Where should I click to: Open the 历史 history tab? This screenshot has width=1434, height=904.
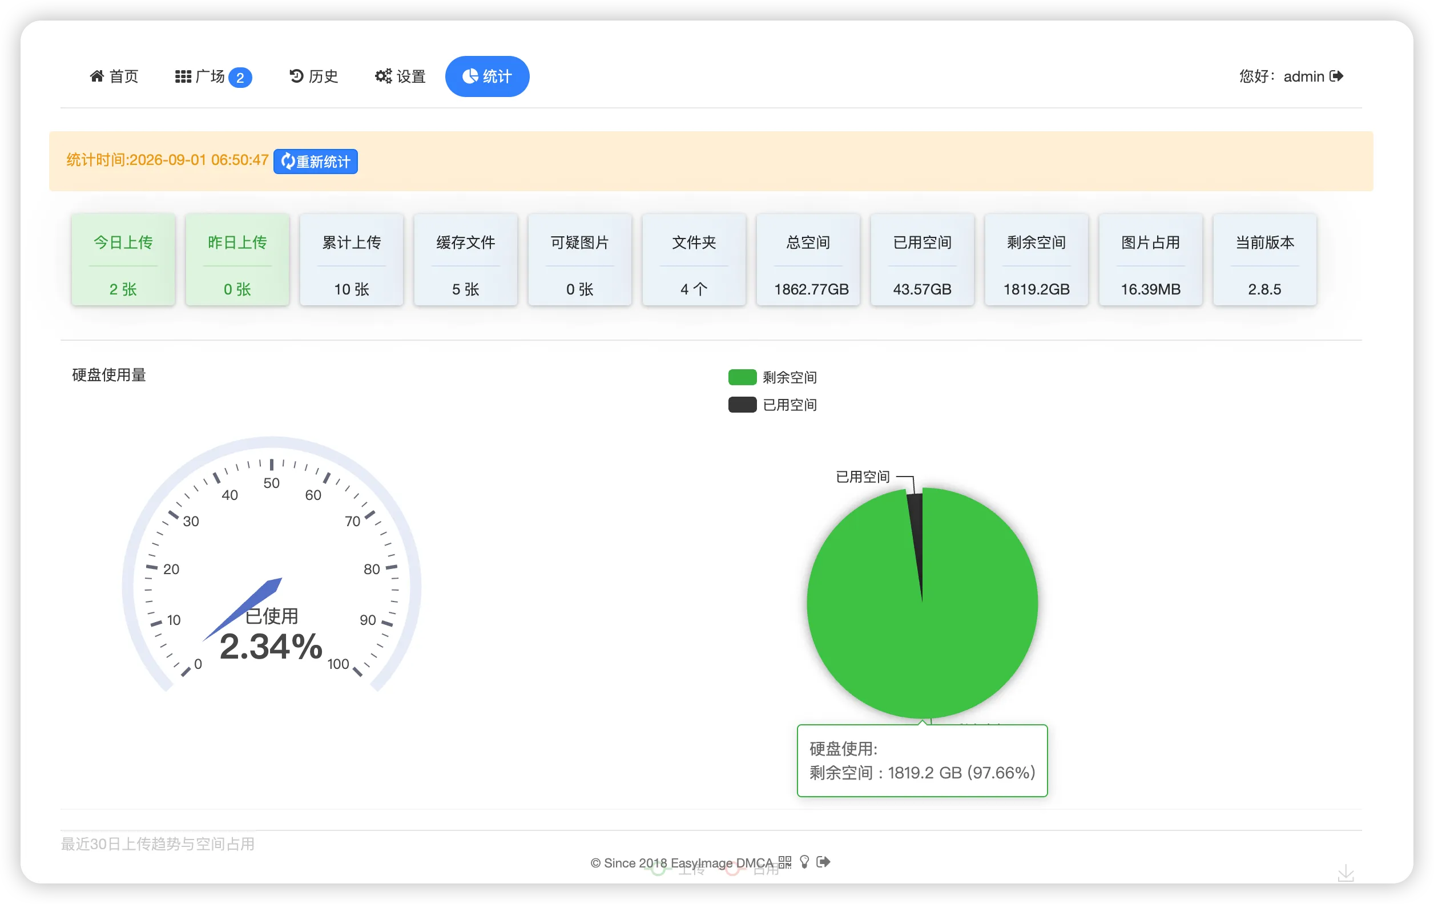click(x=313, y=76)
